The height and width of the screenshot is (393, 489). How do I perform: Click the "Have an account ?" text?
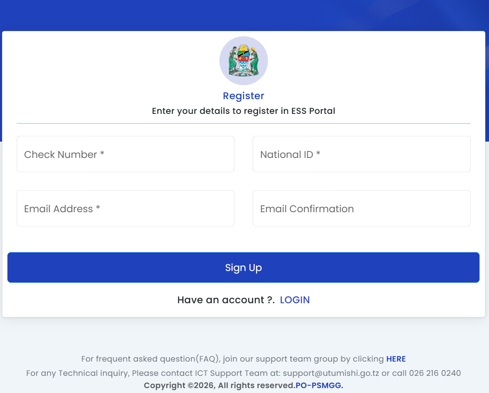(x=226, y=300)
